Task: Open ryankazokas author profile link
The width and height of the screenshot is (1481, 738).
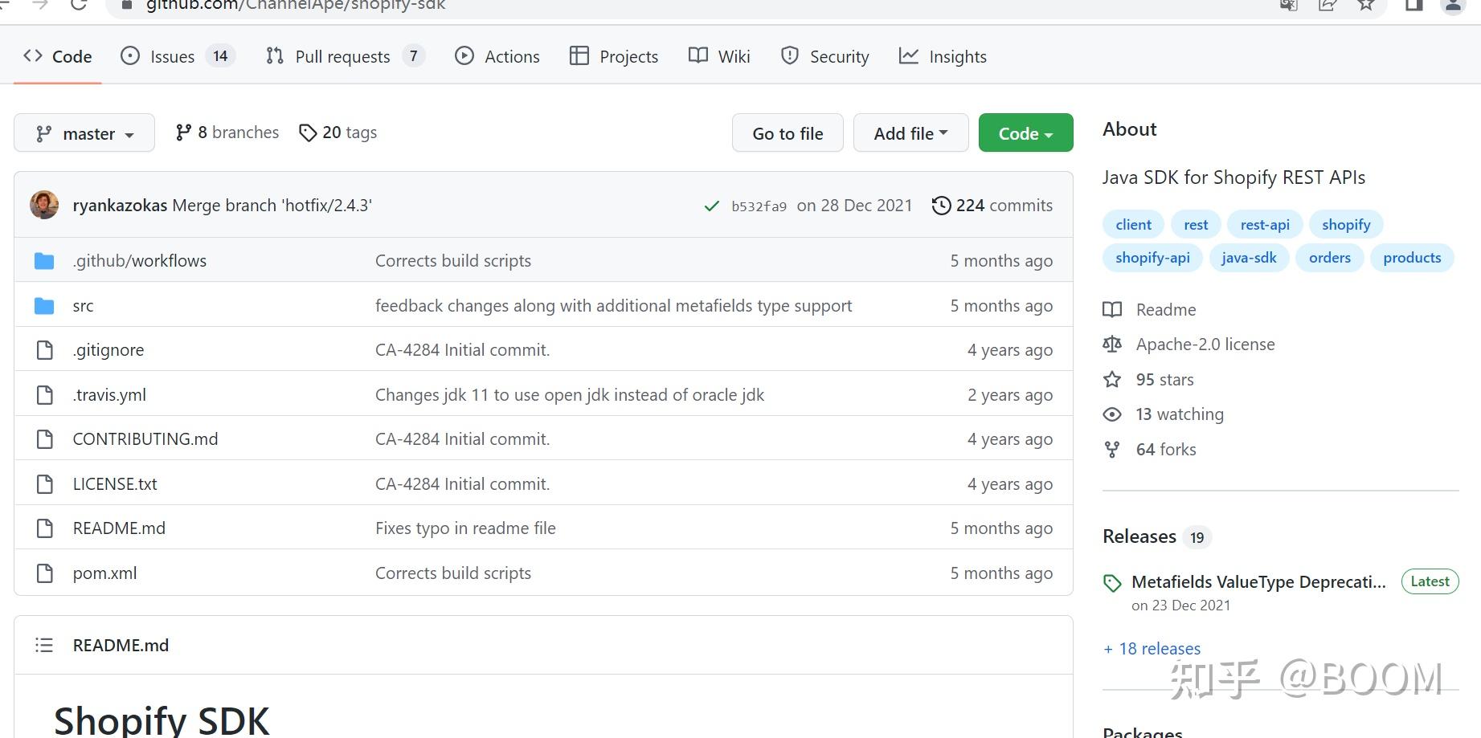Action: click(x=120, y=206)
